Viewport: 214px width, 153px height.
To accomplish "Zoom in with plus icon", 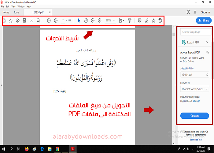I will pos(100,21).
